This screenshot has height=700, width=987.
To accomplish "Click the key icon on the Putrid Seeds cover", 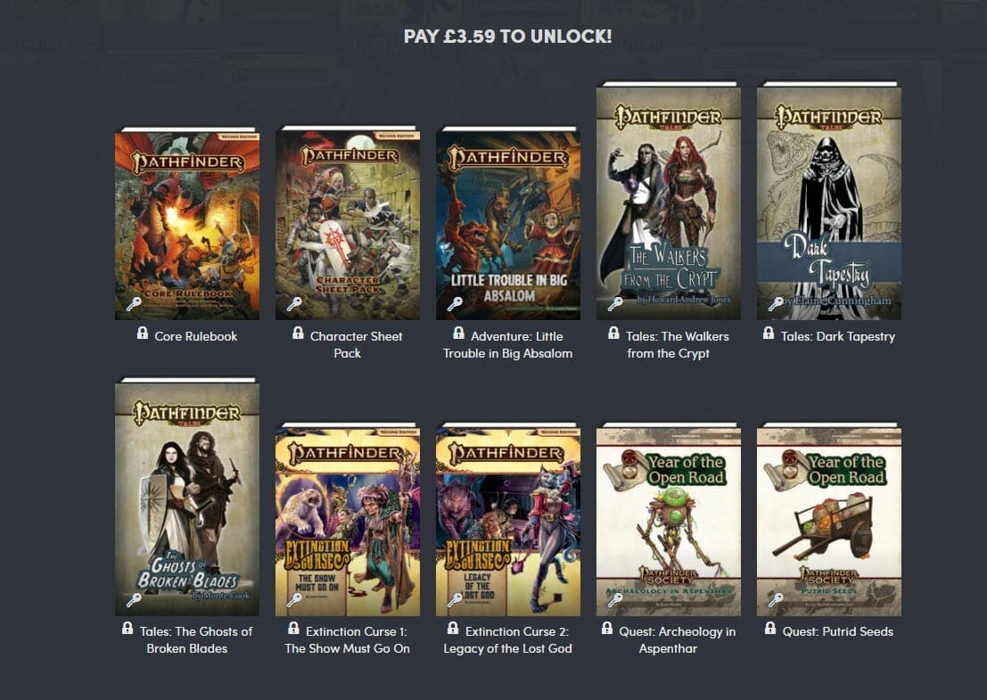I will pos(776,600).
